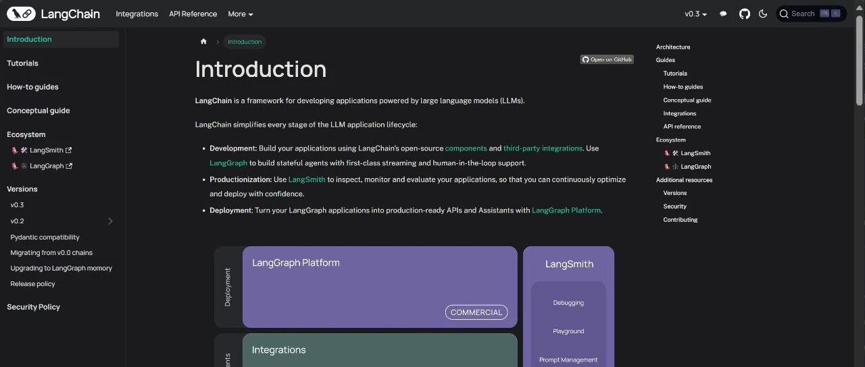Go to API Reference in the navbar
This screenshot has height=367, width=865.
coord(193,13)
